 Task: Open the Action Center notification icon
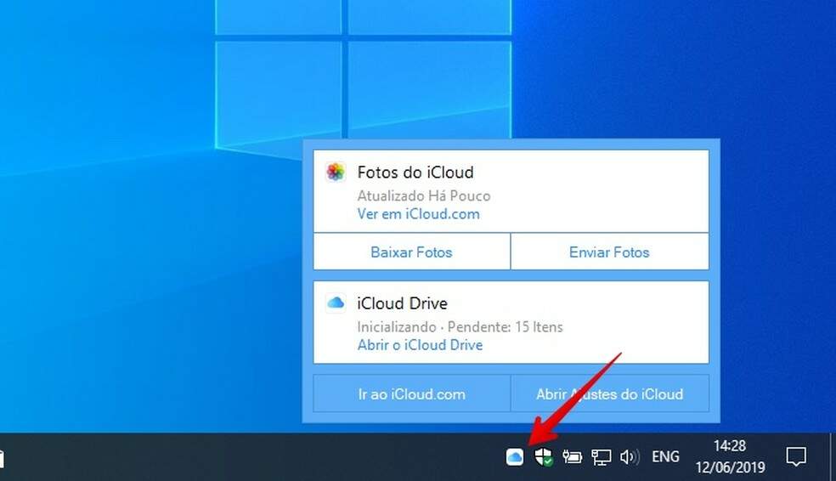796,457
